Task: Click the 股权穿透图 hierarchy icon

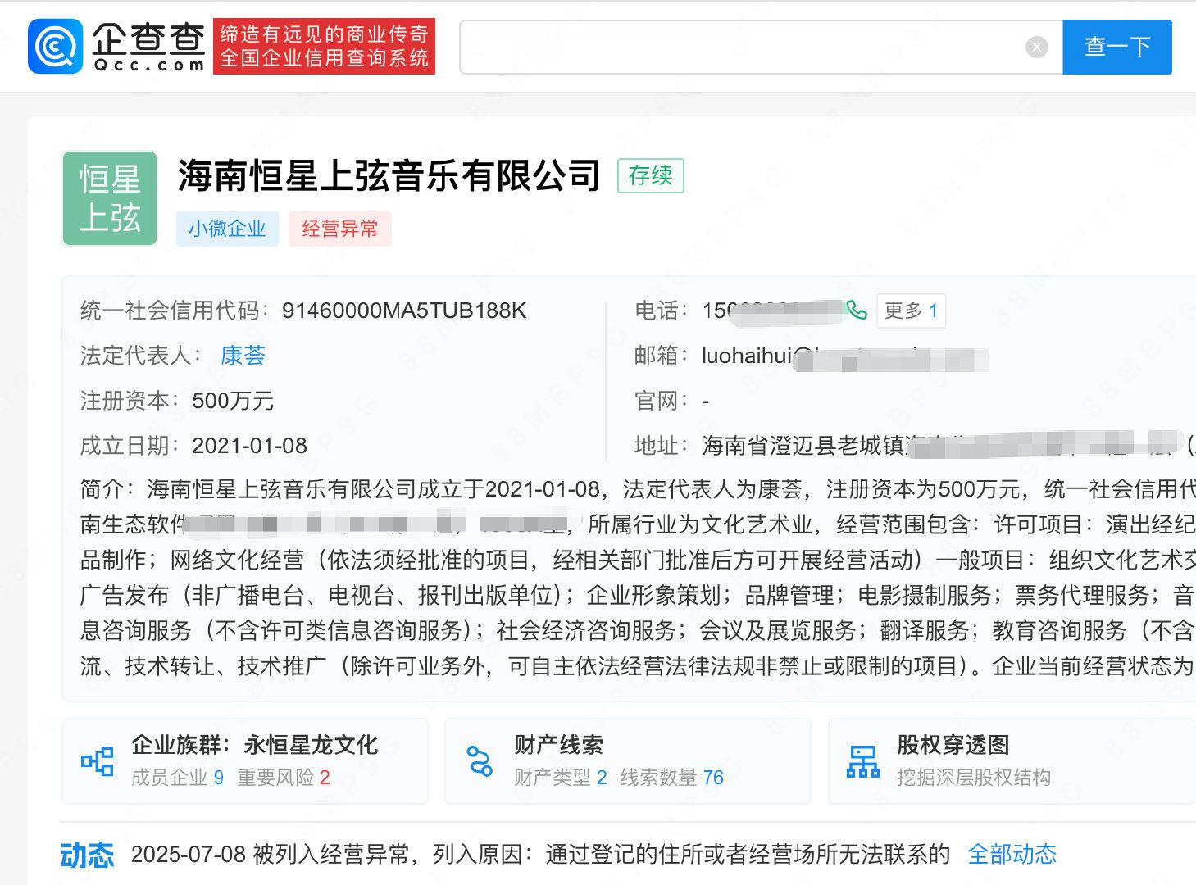Action: (x=862, y=761)
